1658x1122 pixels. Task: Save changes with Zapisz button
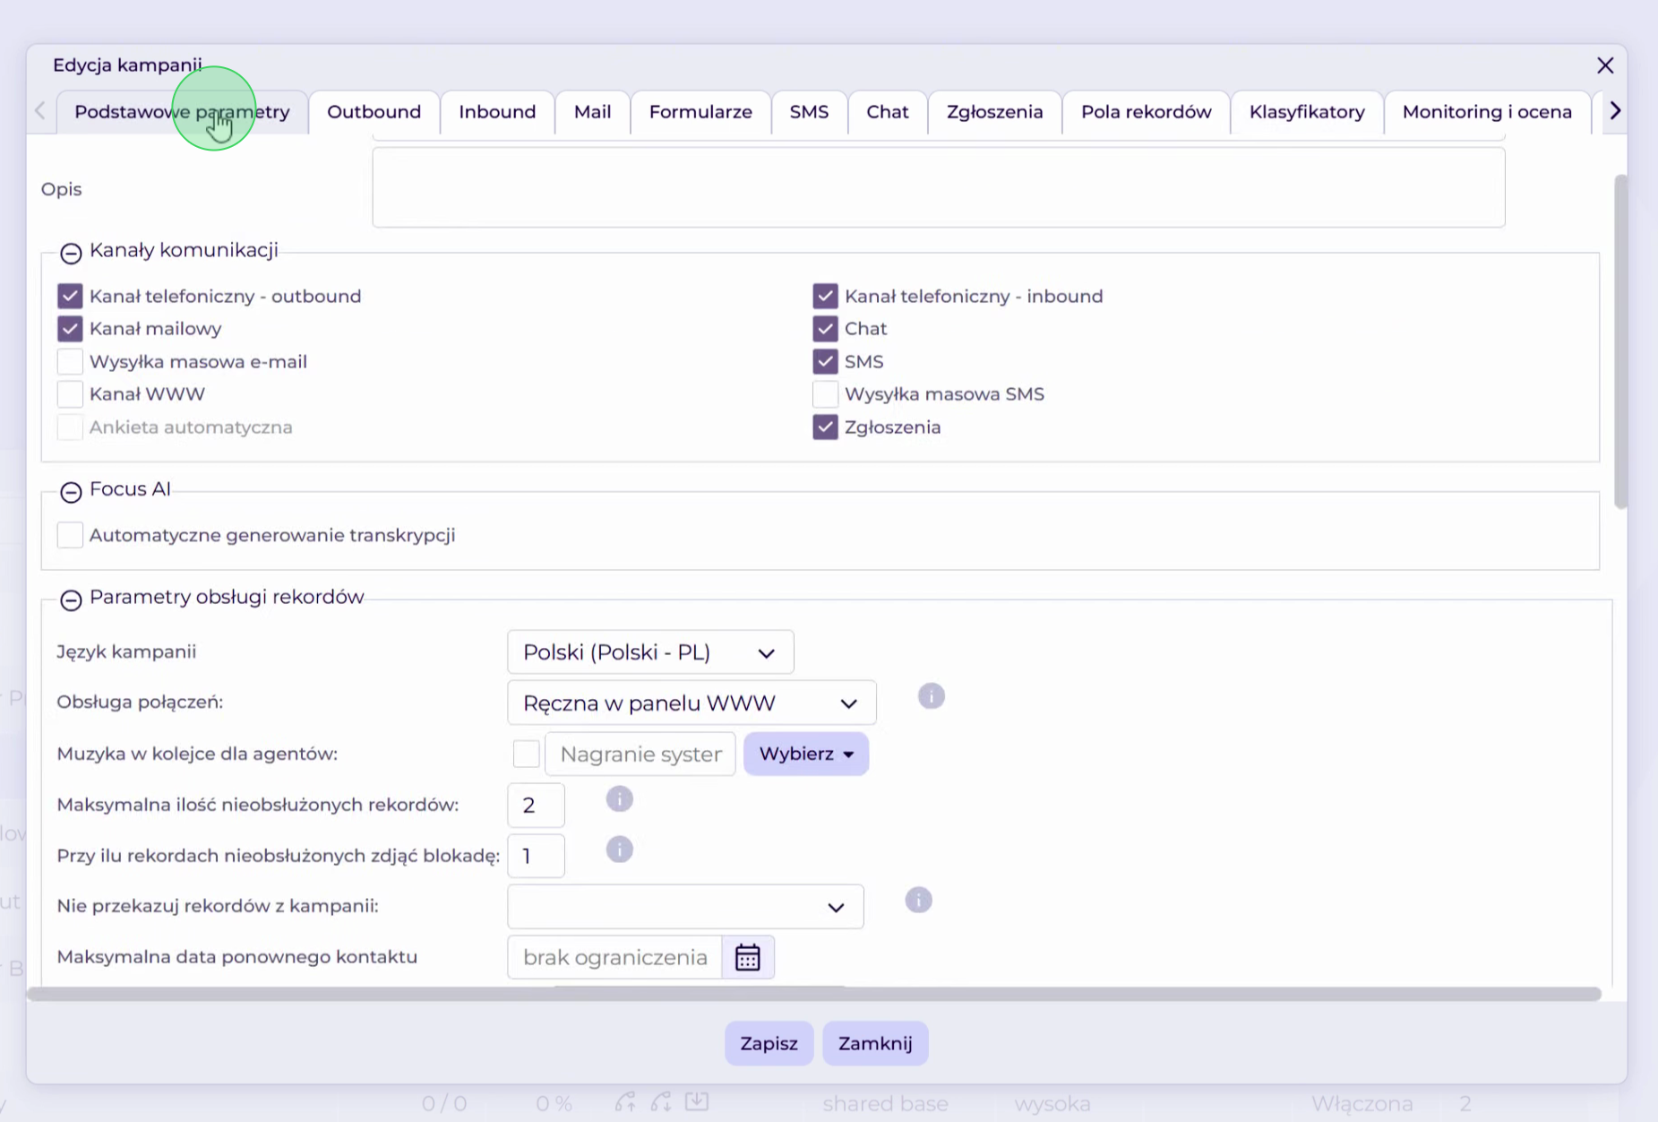[769, 1043]
